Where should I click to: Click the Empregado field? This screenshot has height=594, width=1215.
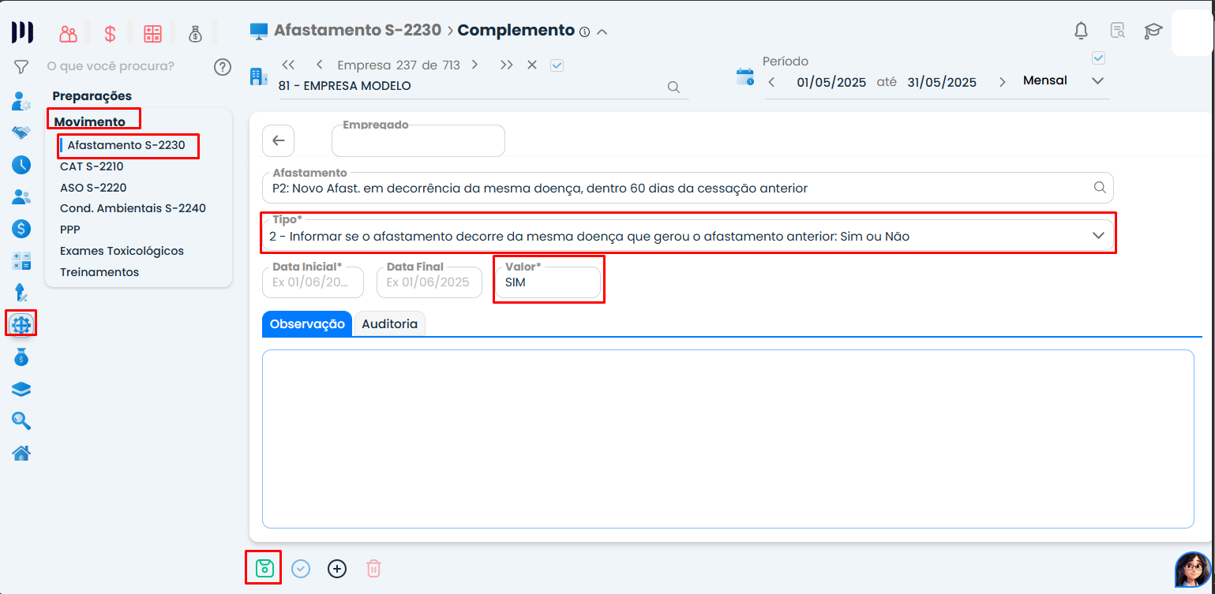(x=418, y=140)
